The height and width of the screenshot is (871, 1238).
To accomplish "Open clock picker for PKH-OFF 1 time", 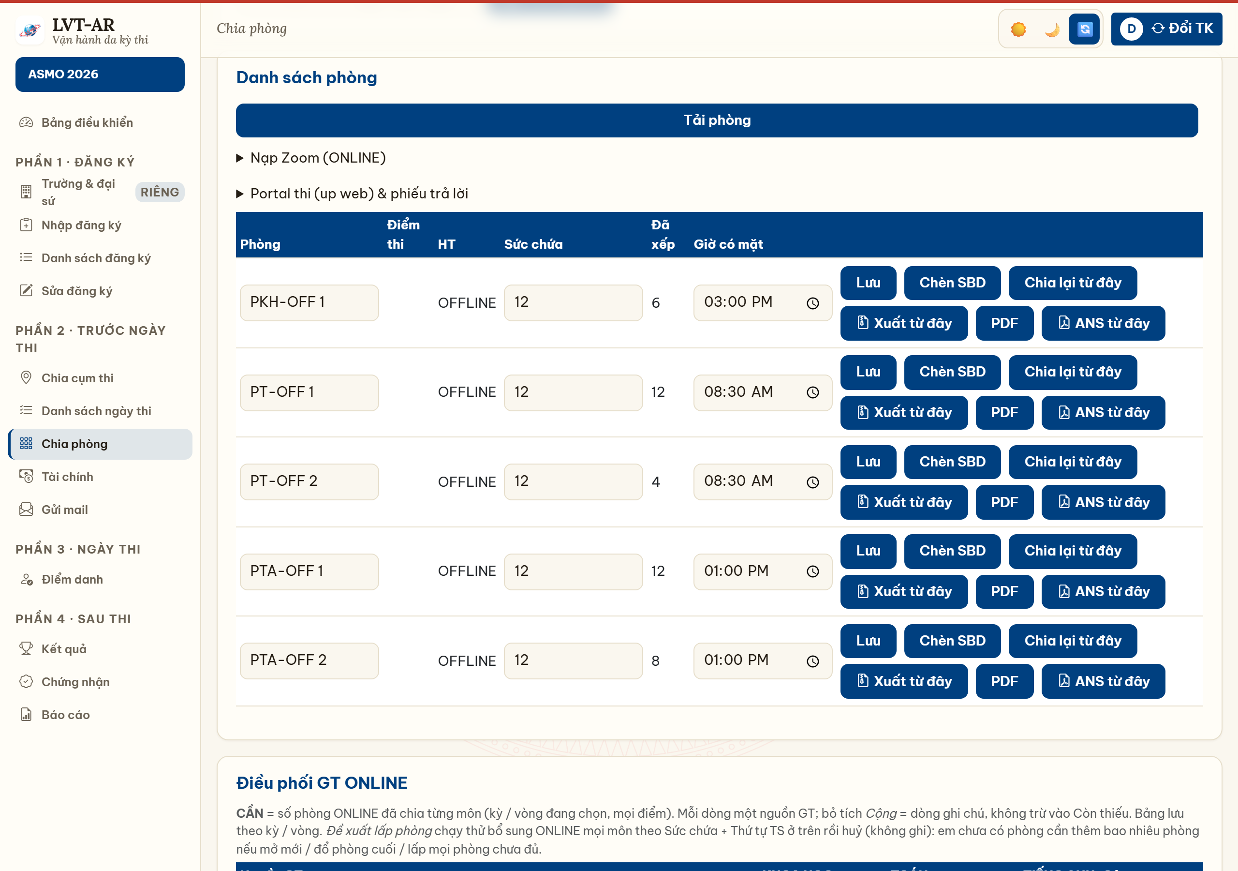I will pos(812,303).
